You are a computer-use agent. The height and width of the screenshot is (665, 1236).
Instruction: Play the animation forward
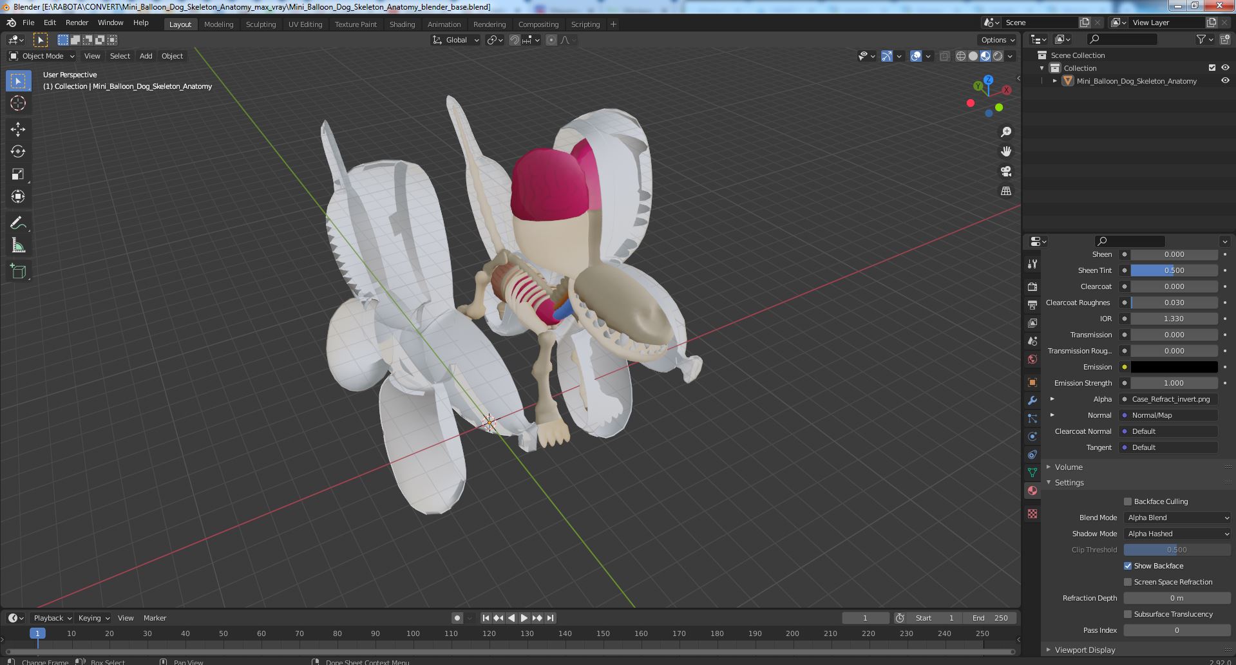524,618
